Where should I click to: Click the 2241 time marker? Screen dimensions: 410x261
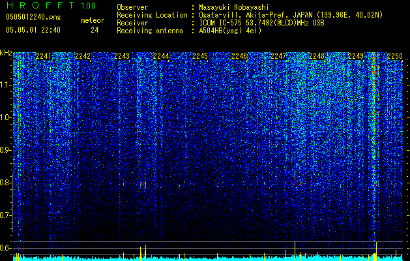coord(44,56)
